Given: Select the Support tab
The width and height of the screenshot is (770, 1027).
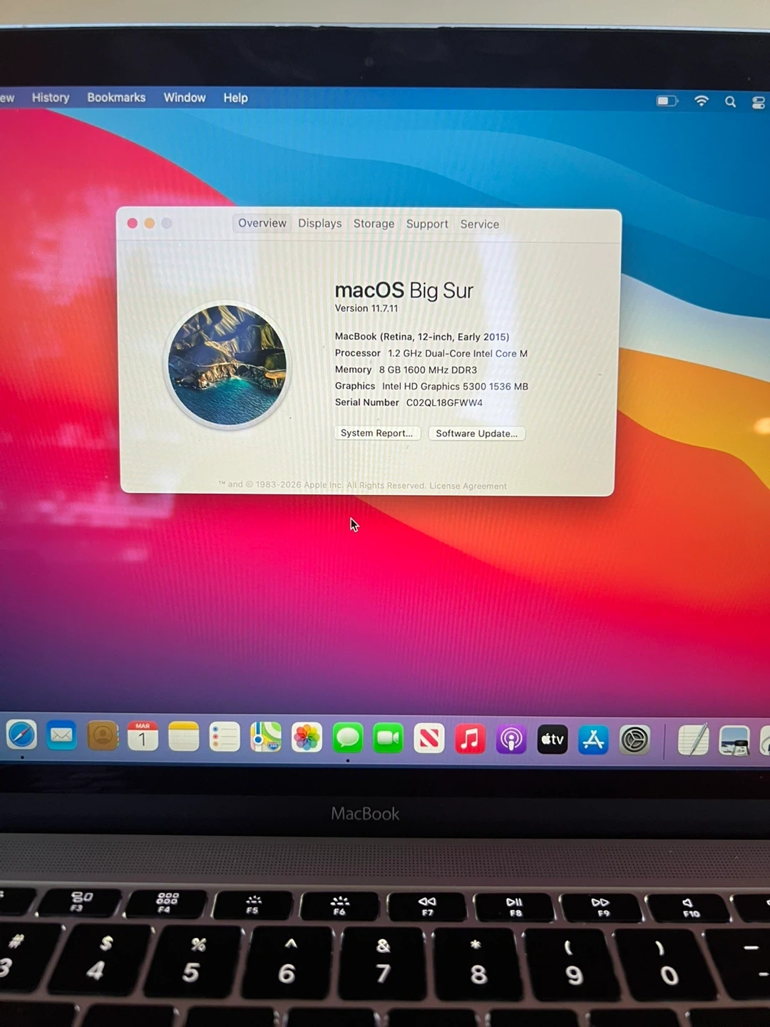Looking at the screenshot, I should click(427, 224).
